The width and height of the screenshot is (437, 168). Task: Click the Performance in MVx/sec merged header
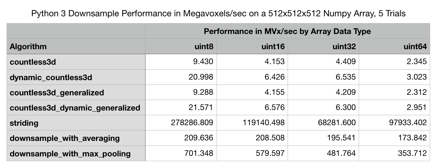coord(287,31)
